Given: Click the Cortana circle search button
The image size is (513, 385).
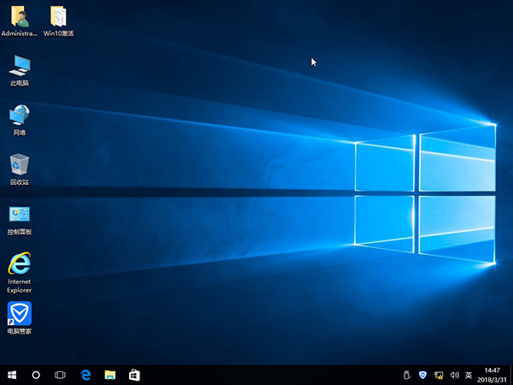Looking at the screenshot, I should 36,375.
